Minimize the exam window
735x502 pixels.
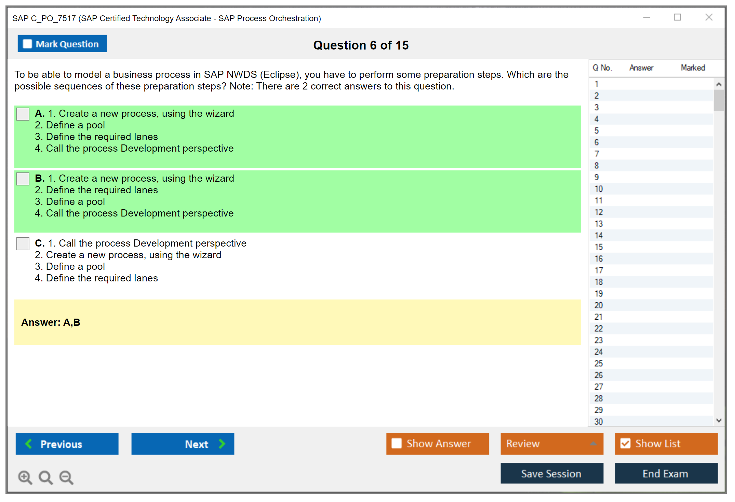[x=646, y=17]
